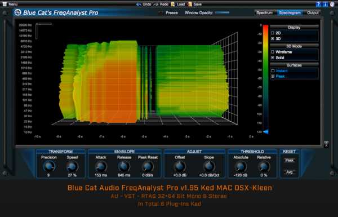Click the Precision knob in Transform
This screenshot has height=217, width=338.
49,166
